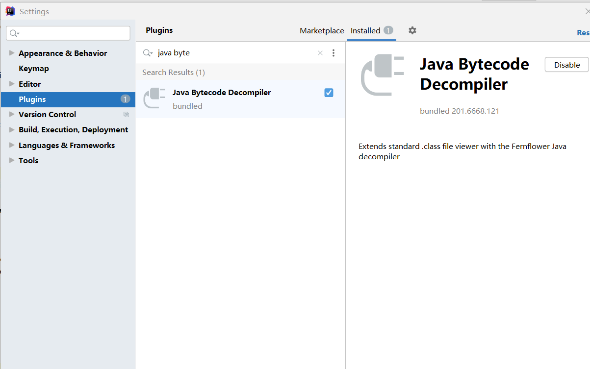Uncheck the Java Bytecode Decompiler checkbox

329,93
